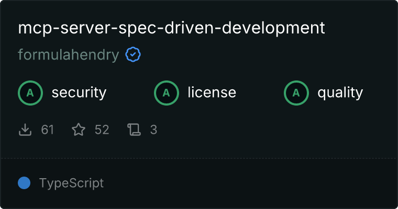
Task: Click the quality score label
Action: 340,92
